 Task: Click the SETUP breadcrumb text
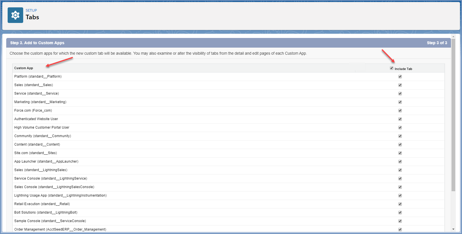31,10
